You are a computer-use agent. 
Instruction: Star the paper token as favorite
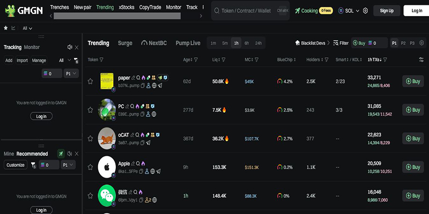tap(90, 81)
